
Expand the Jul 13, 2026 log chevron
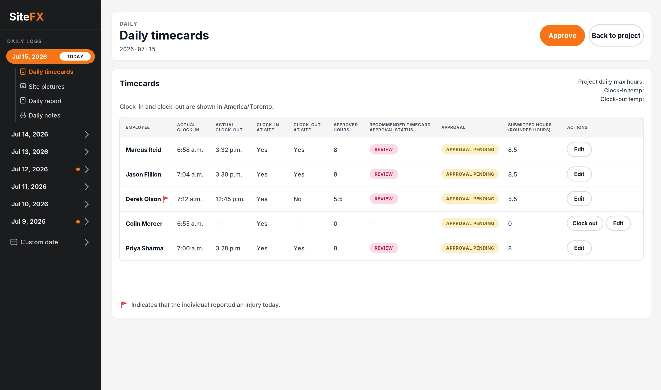[x=86, y=152]
